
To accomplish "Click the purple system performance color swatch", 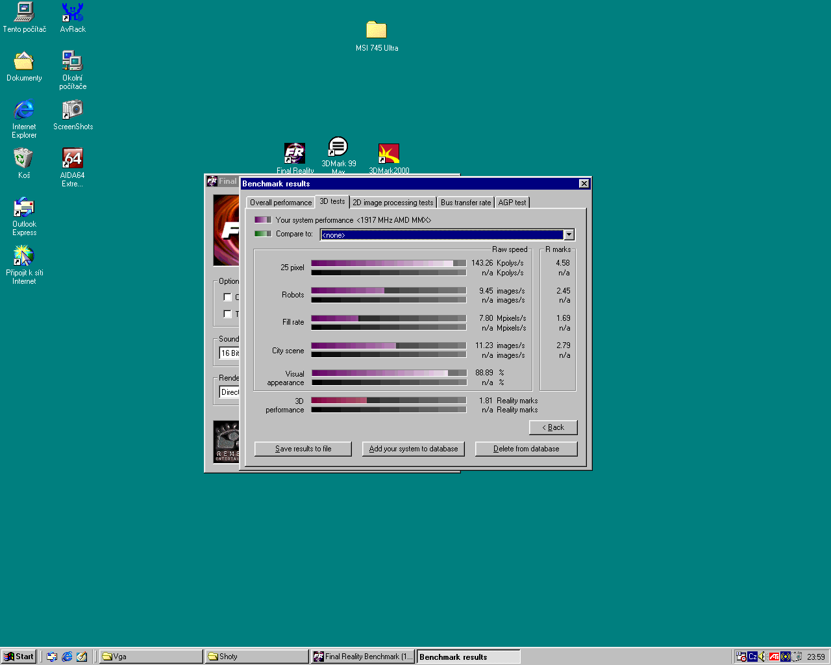I will pyautogui.click(x=262, y=220).
